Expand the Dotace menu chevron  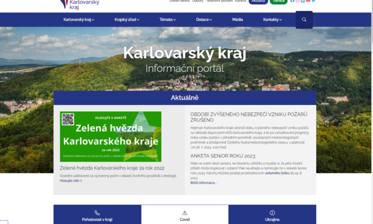click(x=210, y=20)
